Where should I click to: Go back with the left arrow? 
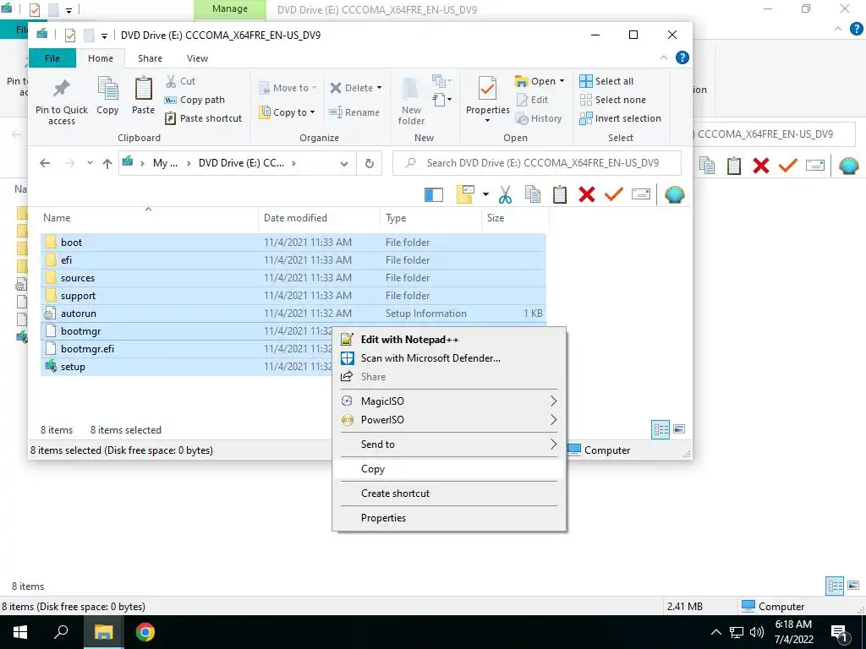[46, 163]
